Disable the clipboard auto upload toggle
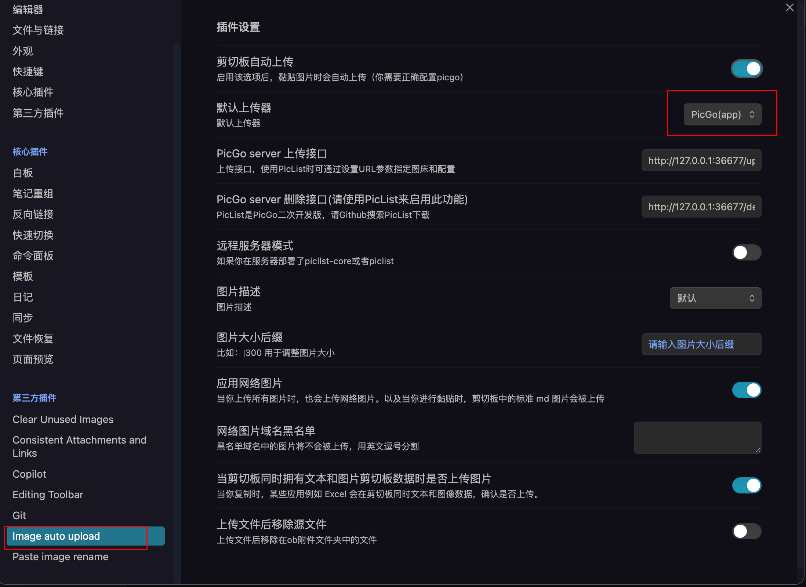806x587 pixels. 747,69
